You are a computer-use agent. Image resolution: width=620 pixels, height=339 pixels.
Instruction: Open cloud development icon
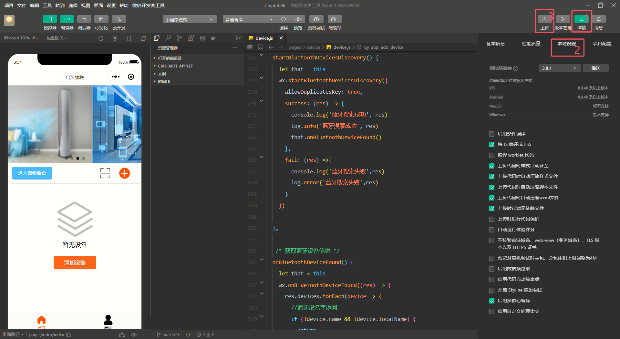click(119, 19)
